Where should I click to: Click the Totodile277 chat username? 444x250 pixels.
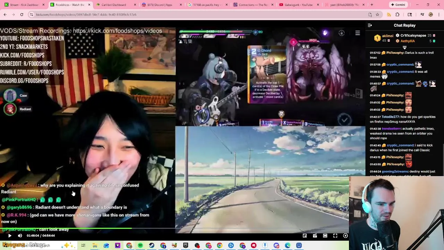[391, 117]
